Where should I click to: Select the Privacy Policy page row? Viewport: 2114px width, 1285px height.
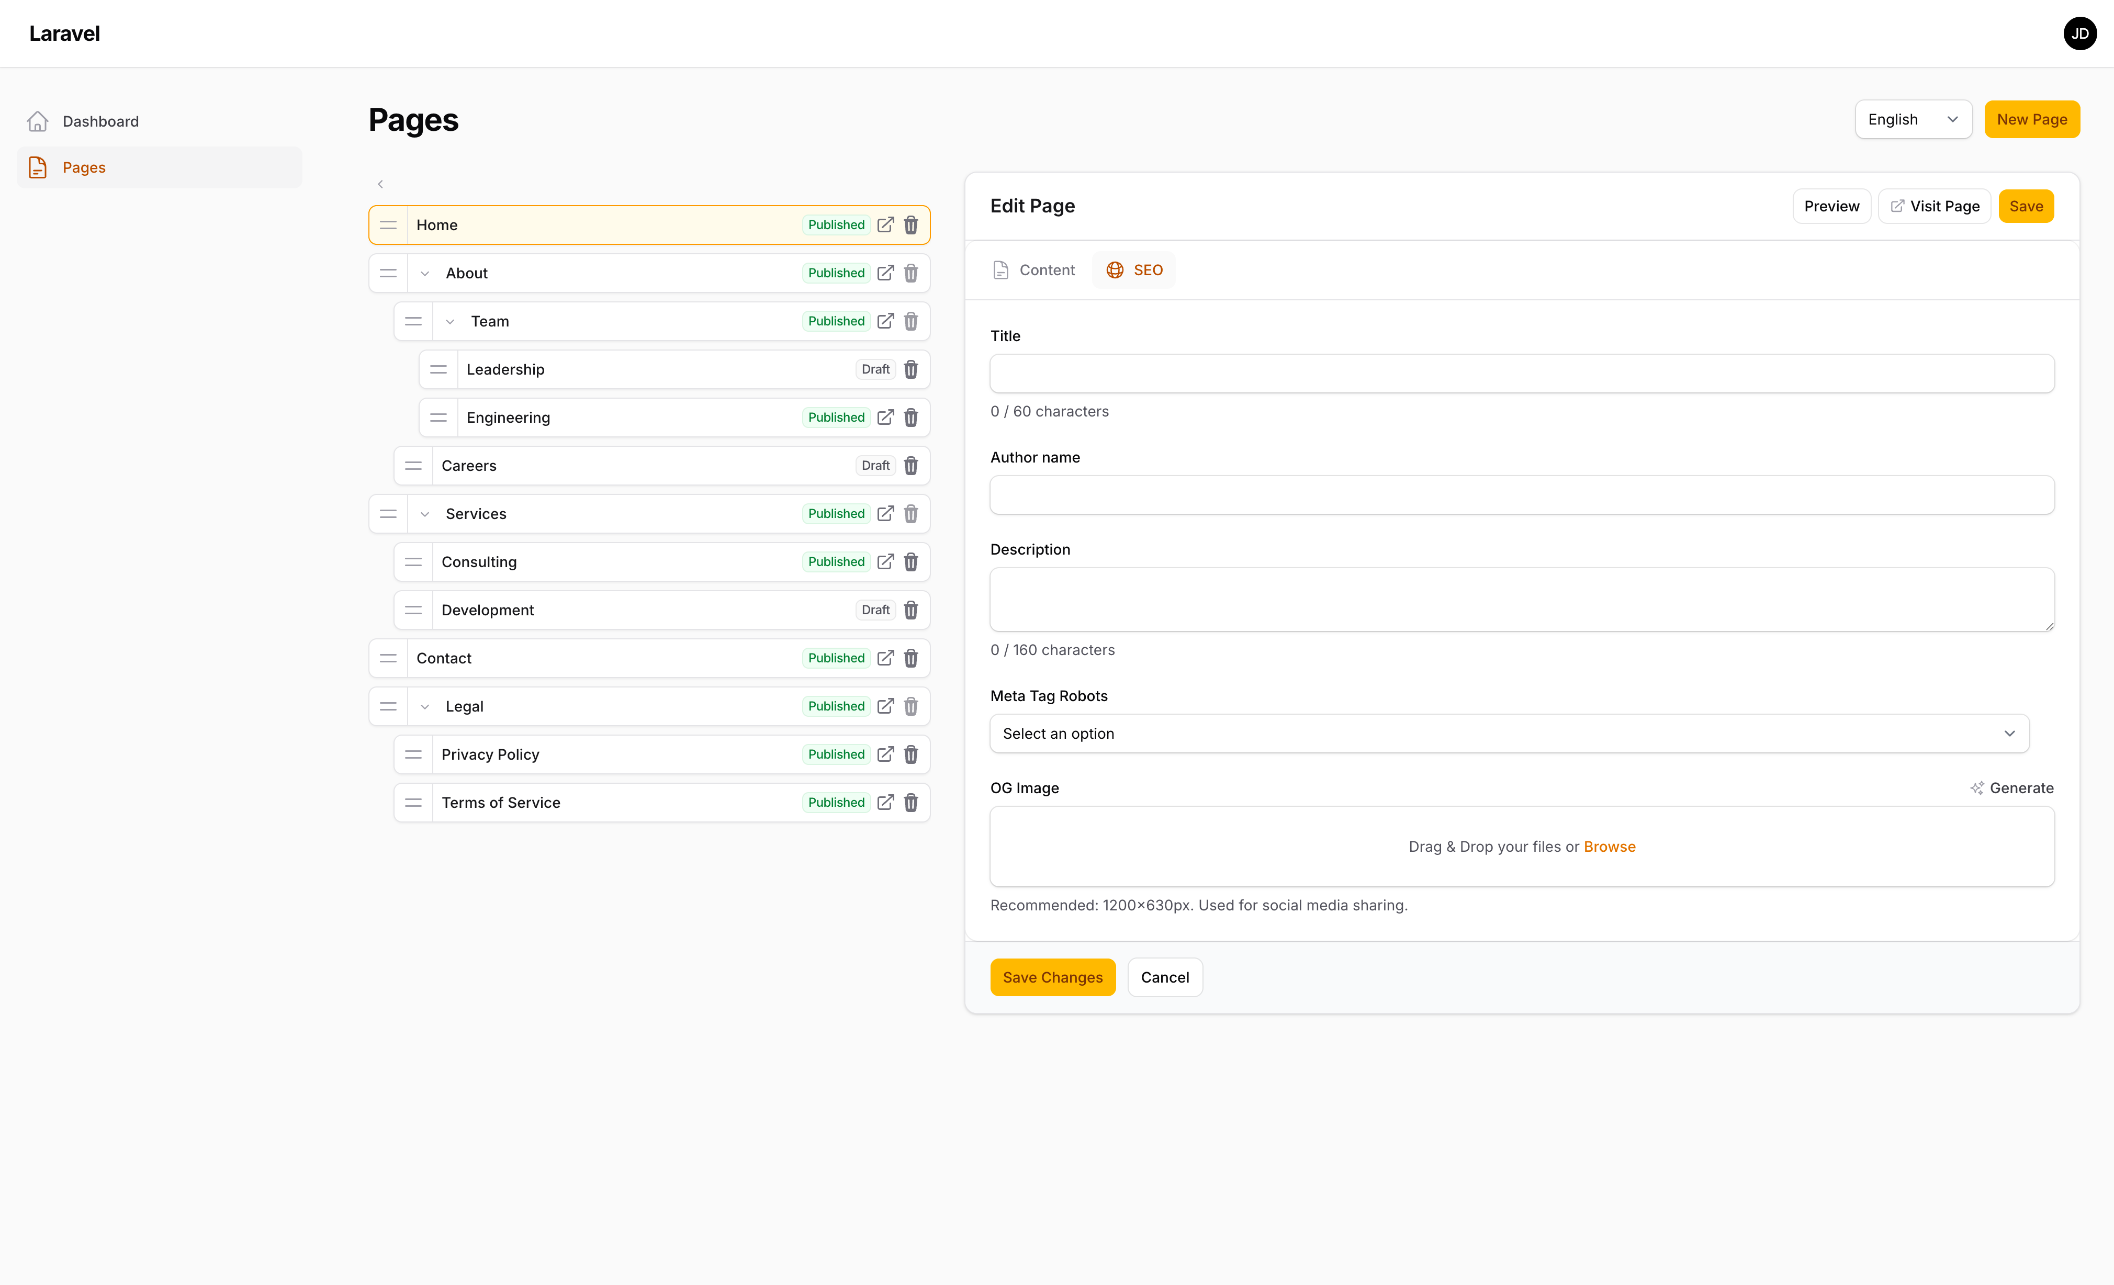661,755
